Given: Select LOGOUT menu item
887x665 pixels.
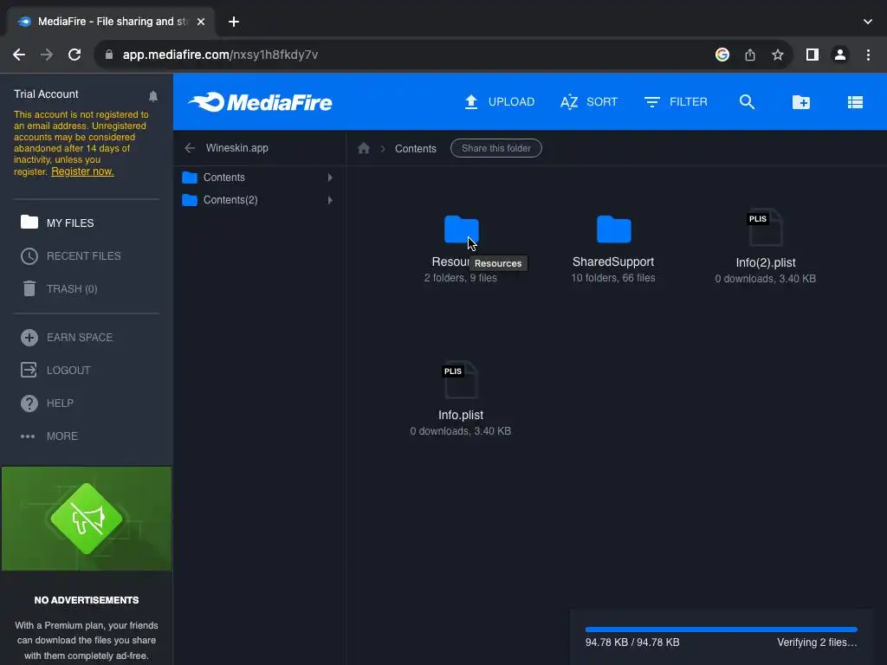Looking at the screenshot, I should 68,371.
